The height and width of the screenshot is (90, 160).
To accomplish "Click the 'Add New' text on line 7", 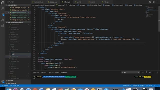I will point(60,19).
